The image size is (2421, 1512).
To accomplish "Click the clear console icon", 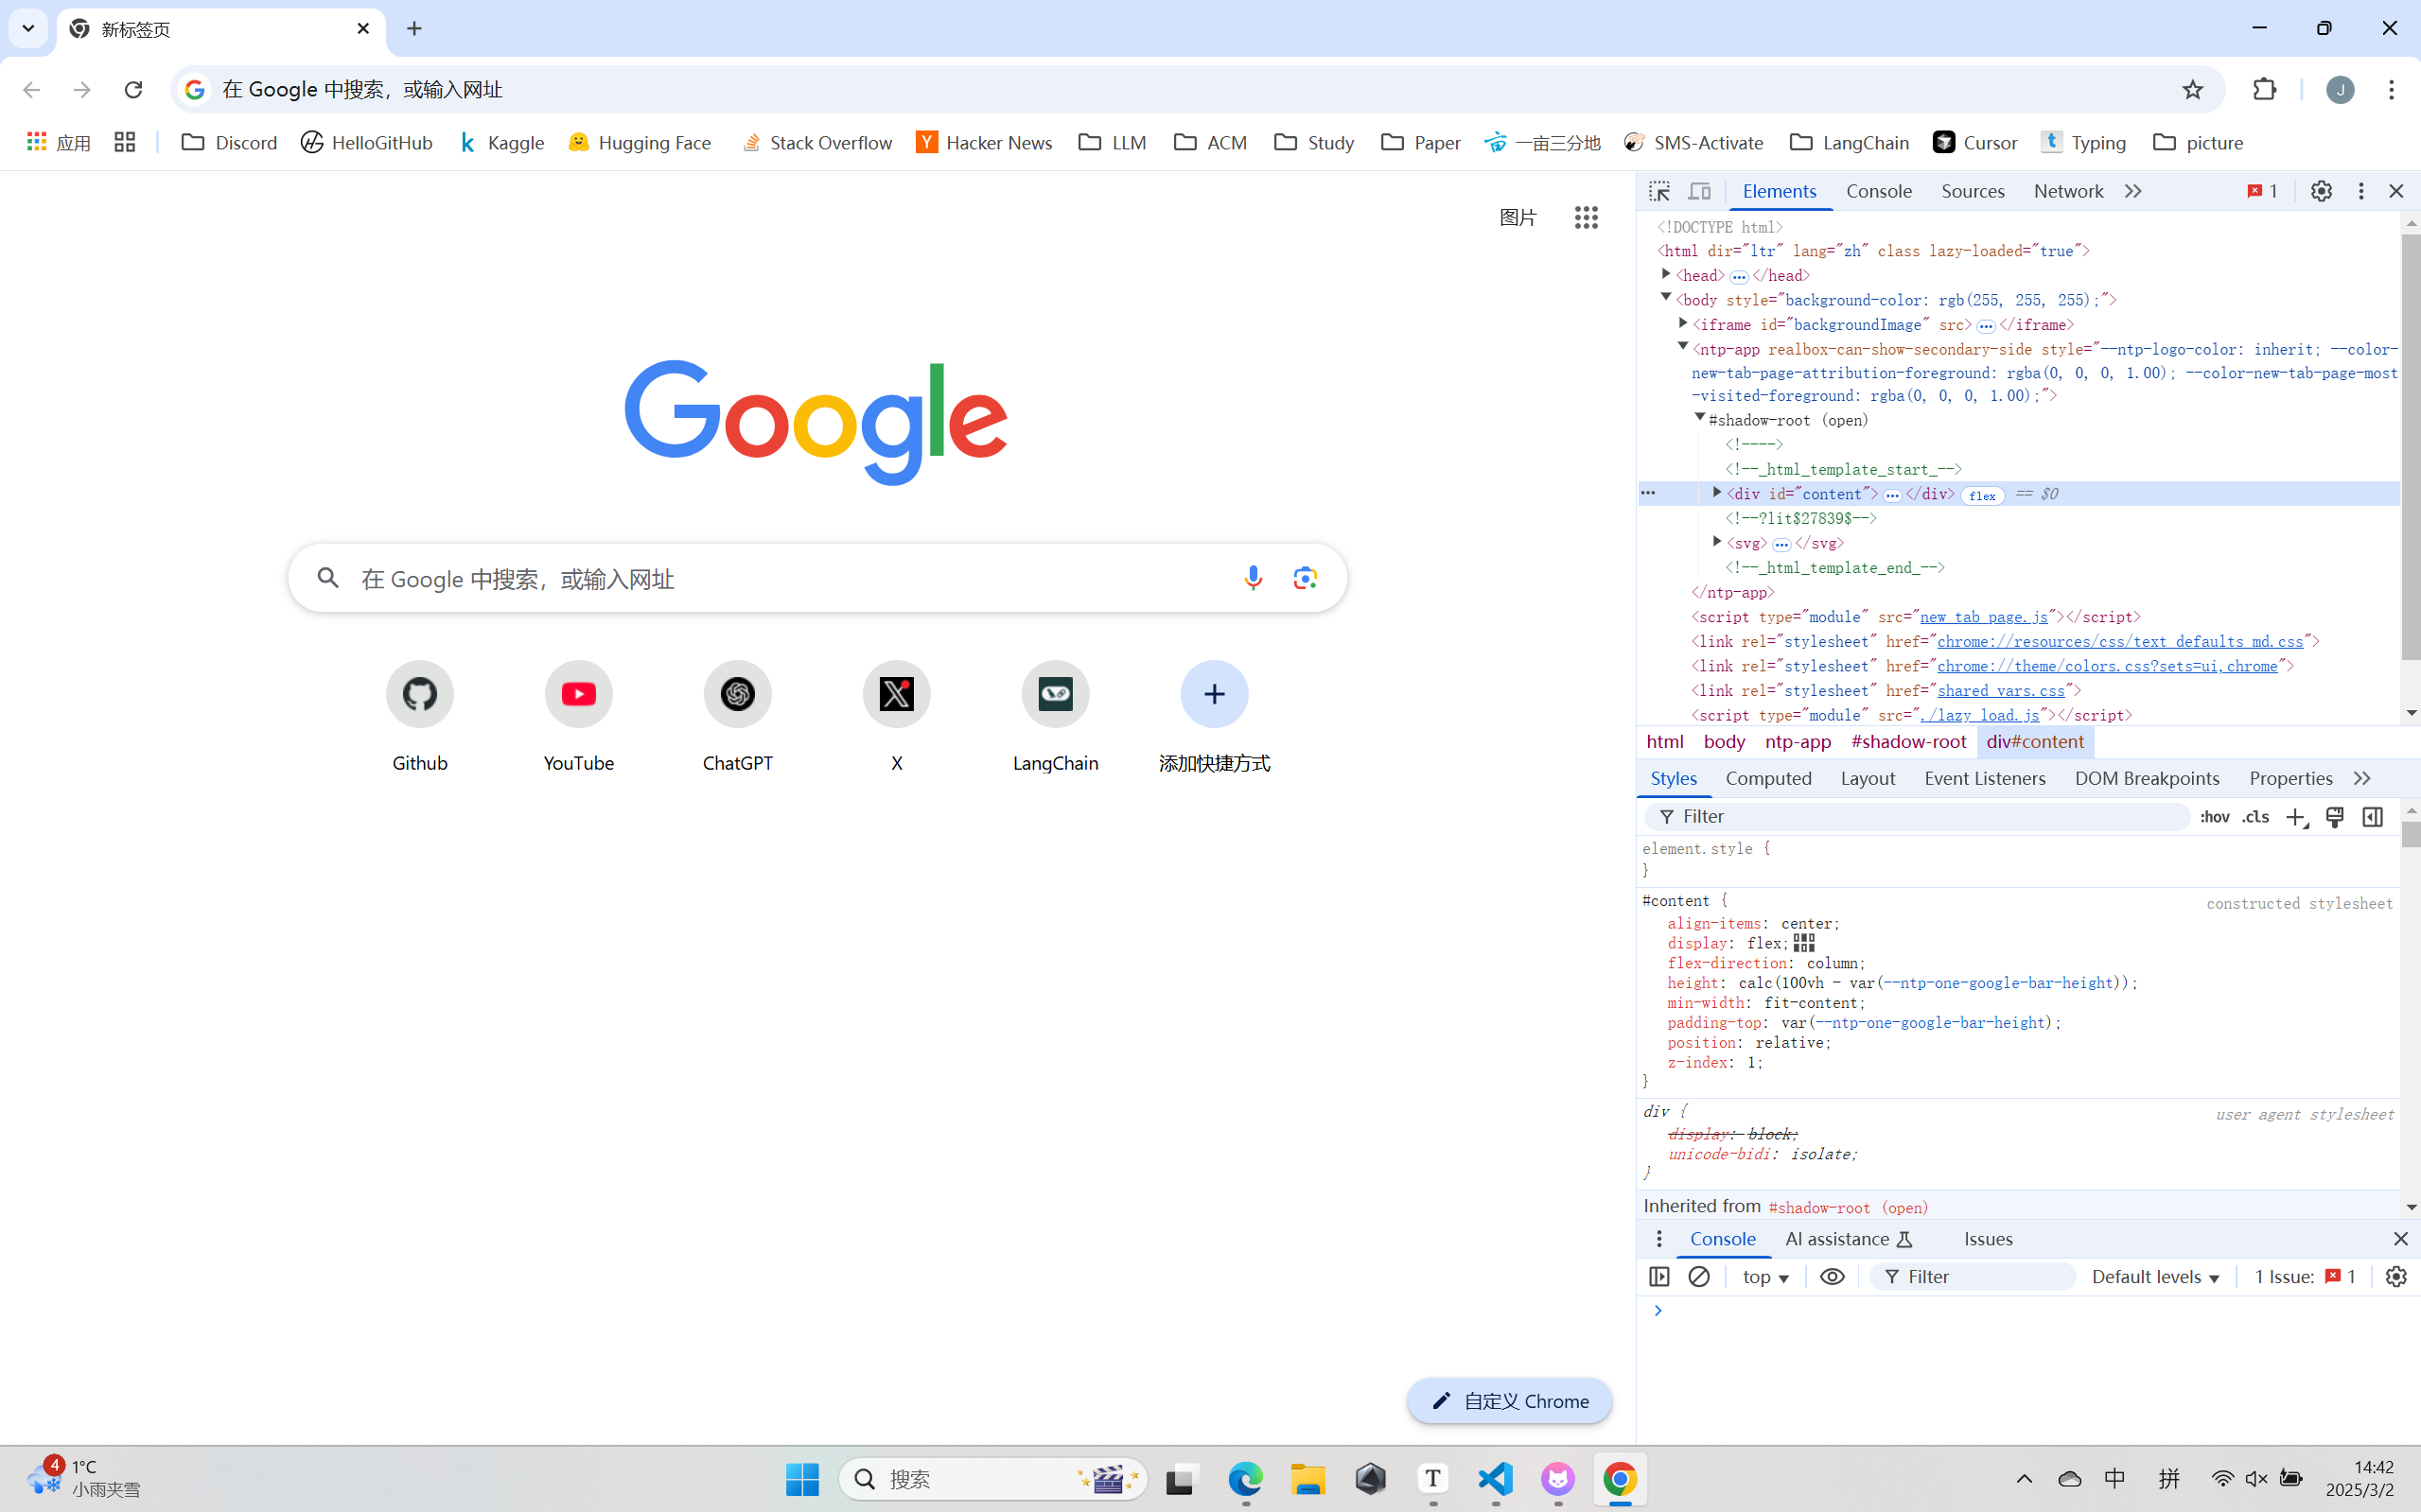I will [x=1700, y=1277].
